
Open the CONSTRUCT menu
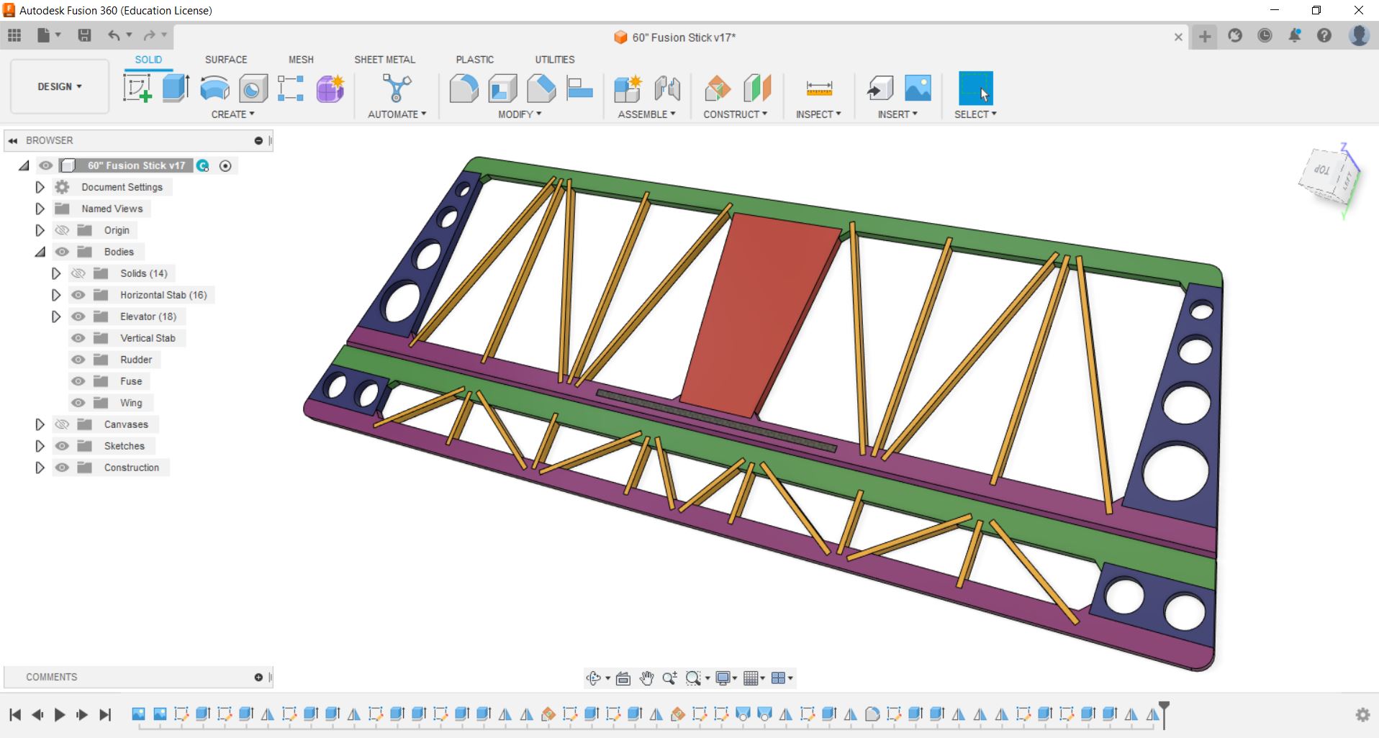click(x=735, y=114)
